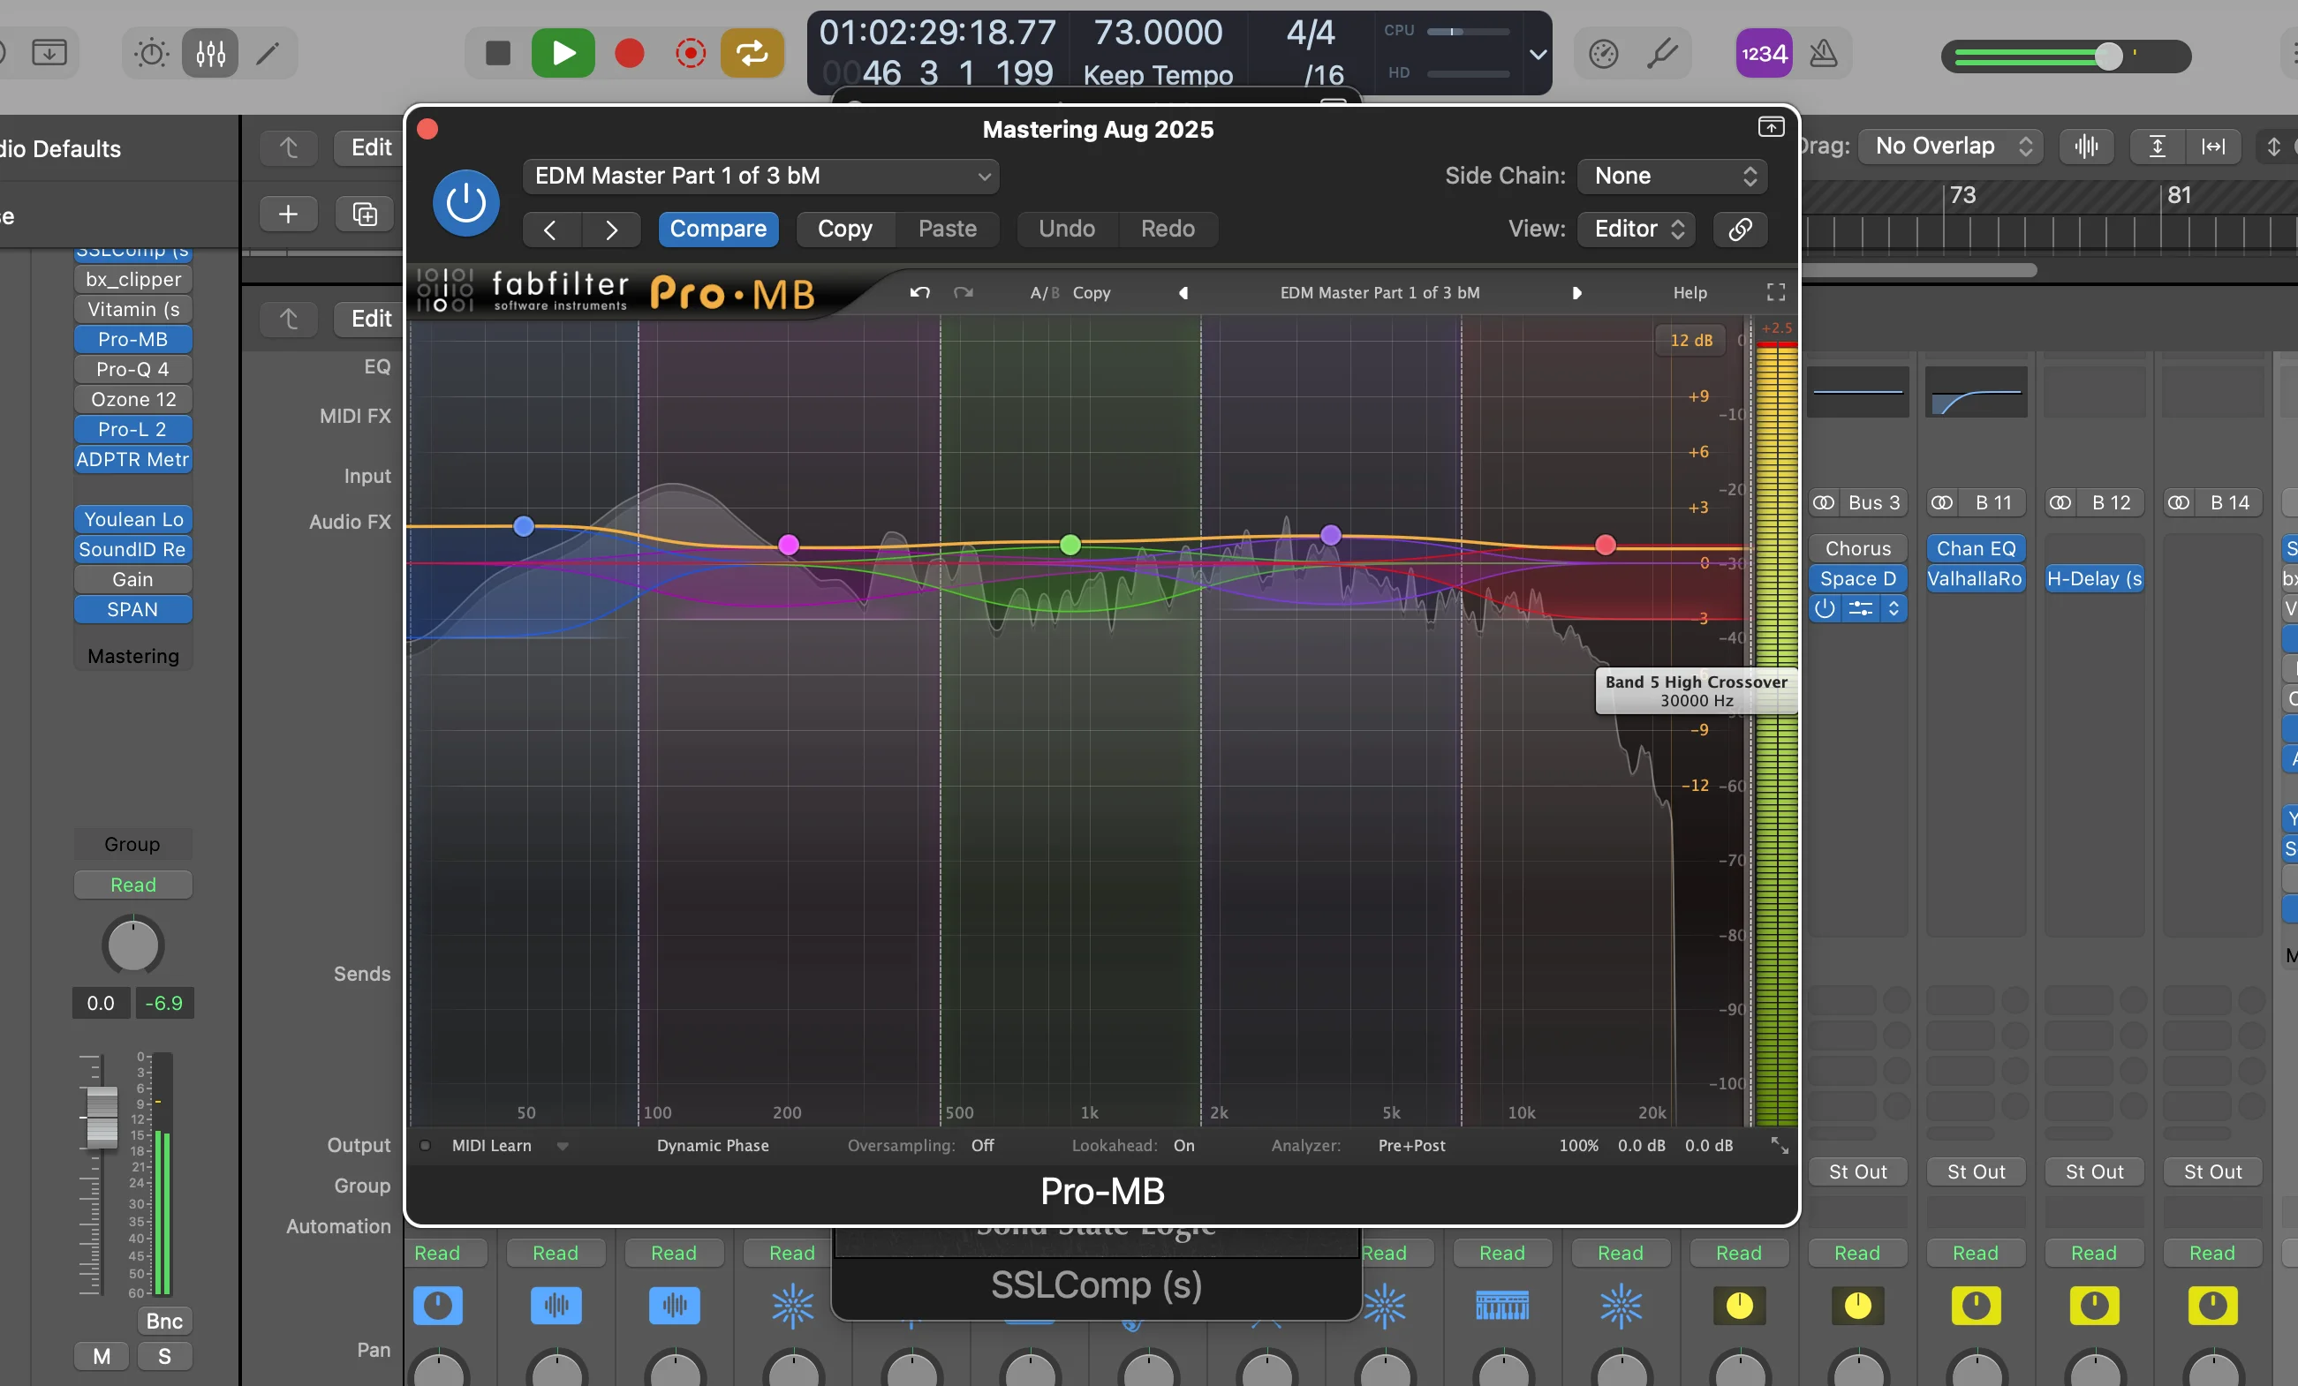
Task: Open the Mixer using the faders icon
Action: (x=210, y=53)
